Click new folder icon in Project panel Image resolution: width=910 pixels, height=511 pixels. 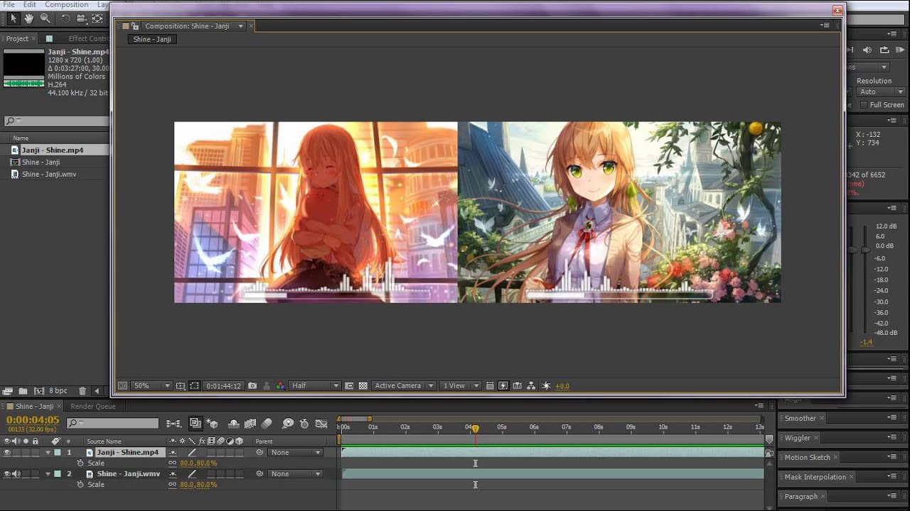(23, 391)
